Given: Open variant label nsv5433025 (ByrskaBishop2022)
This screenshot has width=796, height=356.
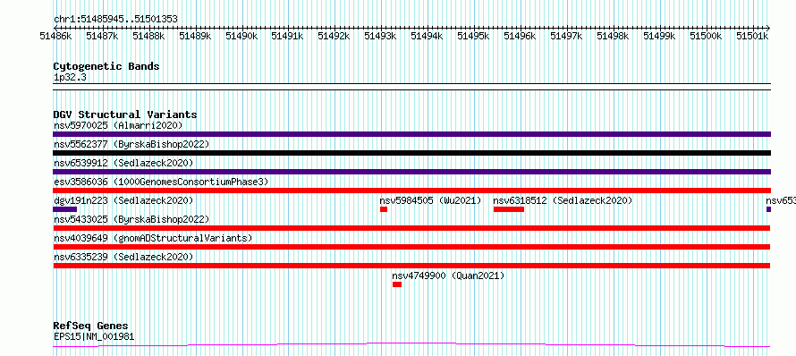Looking at the screenshot, I should click(x=131, y=219).
